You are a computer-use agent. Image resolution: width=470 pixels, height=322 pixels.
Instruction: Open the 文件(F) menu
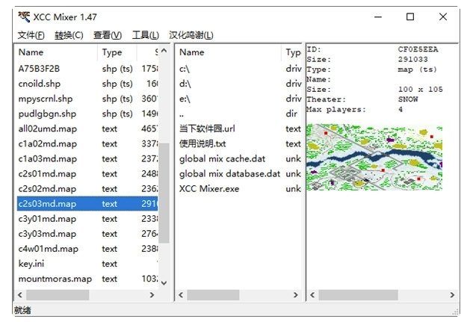[31, 35]
